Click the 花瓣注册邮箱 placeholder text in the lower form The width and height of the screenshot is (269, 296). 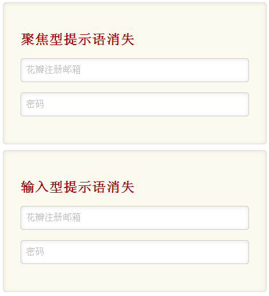coord(54,217)
